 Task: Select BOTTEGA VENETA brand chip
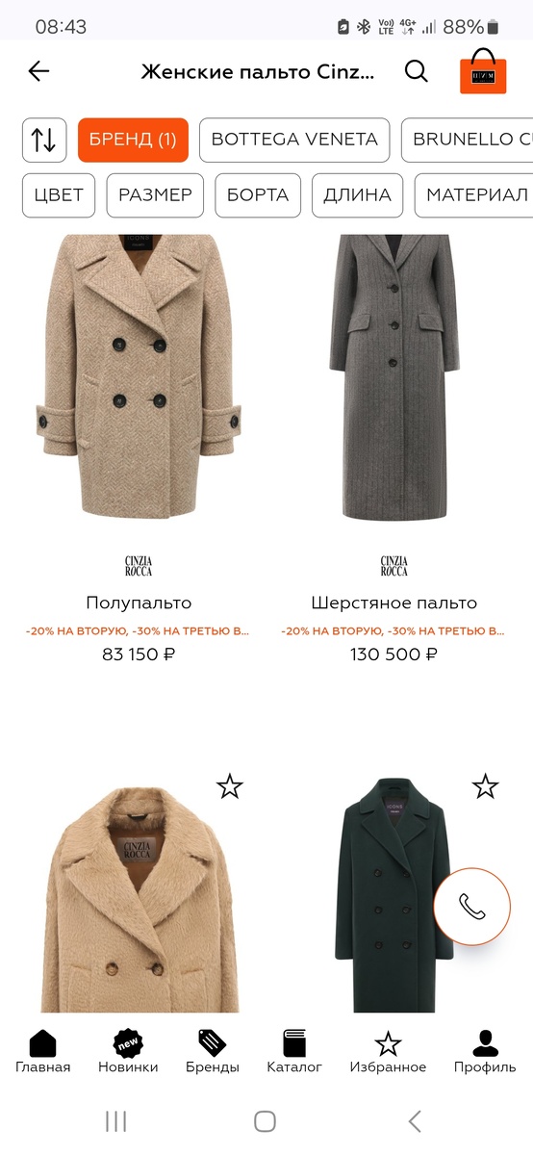(x=294, y=140)
